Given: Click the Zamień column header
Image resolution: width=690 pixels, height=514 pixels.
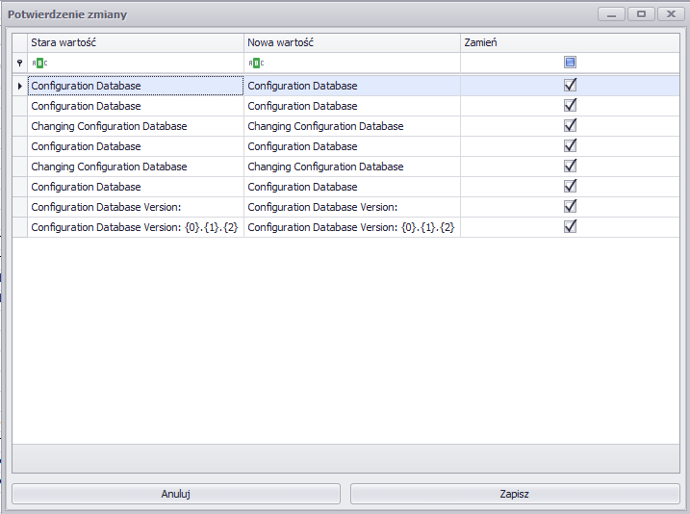Looking at the screenshot, I should [x=570, y=42].
